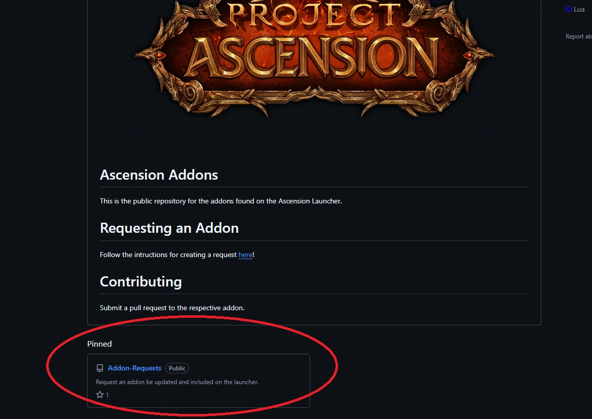This screenshot has height=419, width=592.
Task: Click the Requesting an Addon heading
Action: (x=169, y=228)
